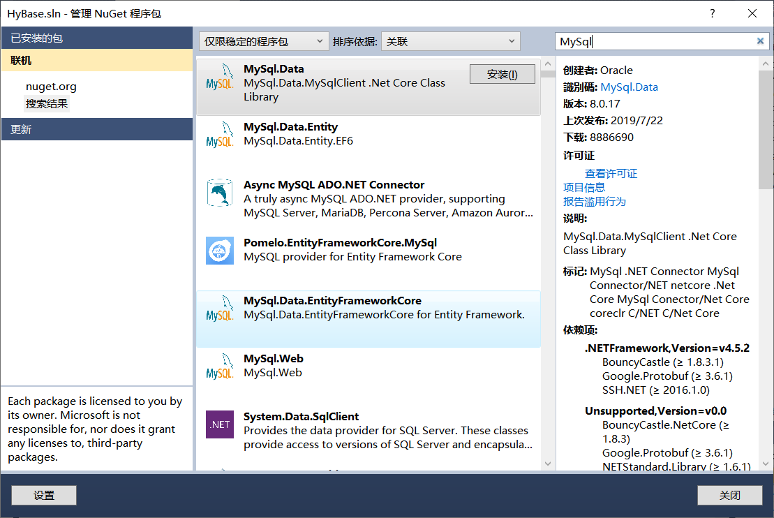Click the details pane scroll-up arrow
Image resolution: width=774 pixels, height=518 pixels.
coord(766,64)
